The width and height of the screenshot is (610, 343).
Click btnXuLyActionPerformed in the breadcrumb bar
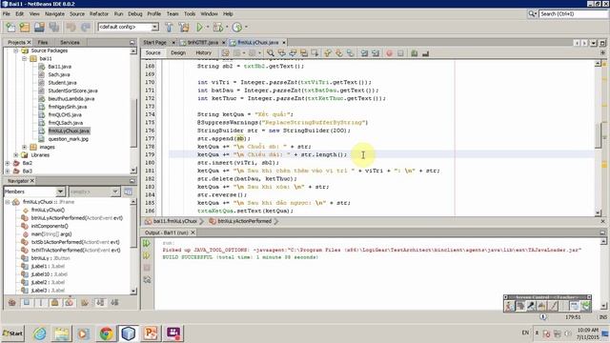pos(244,221)
